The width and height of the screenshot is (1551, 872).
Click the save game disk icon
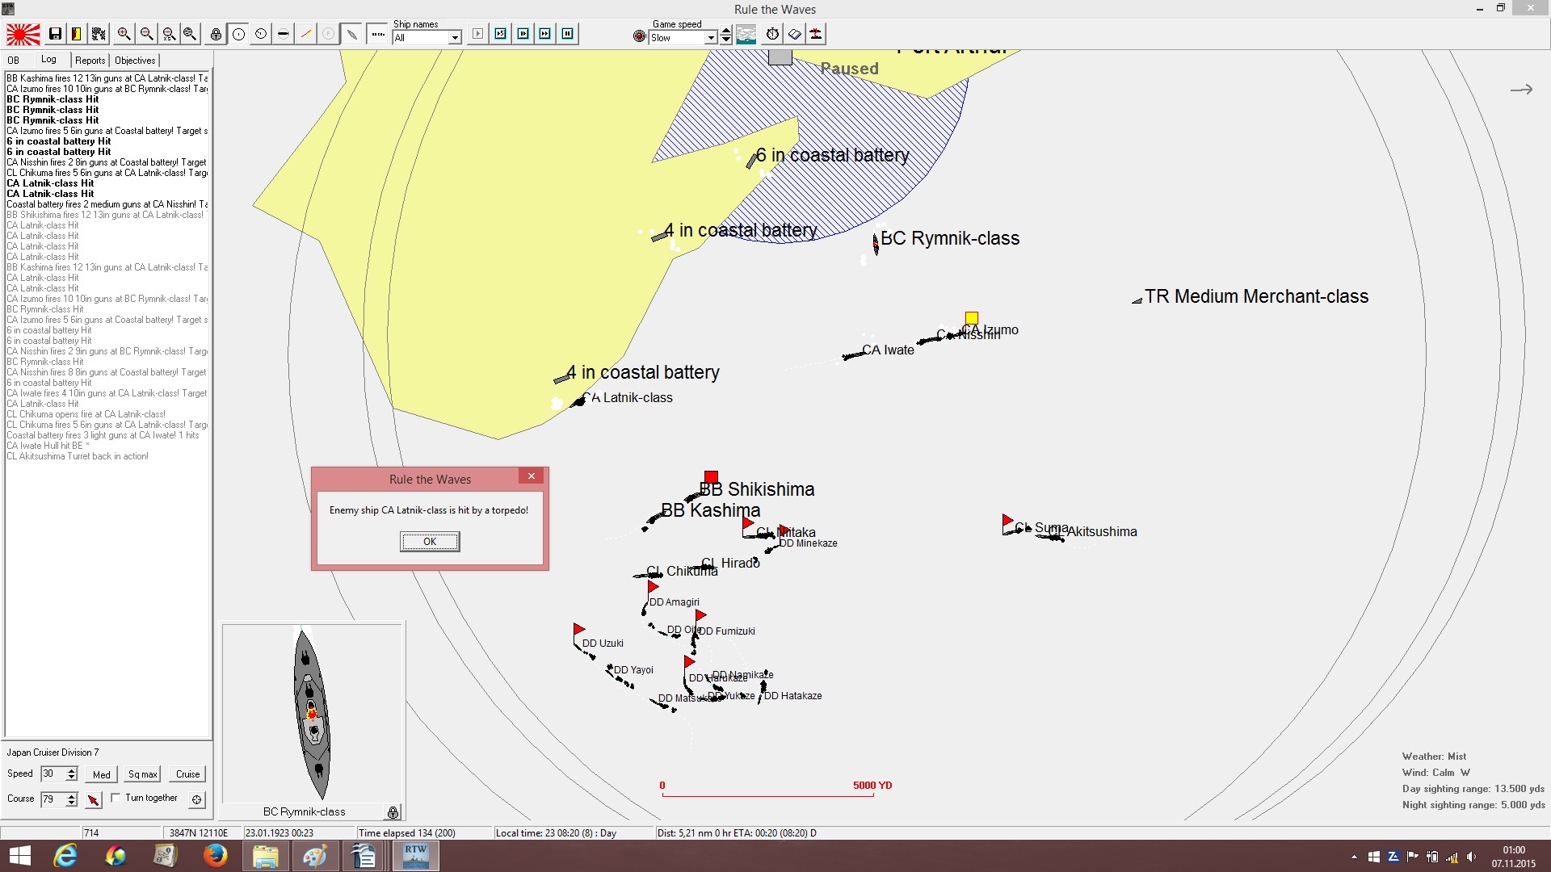click(55, 34)
